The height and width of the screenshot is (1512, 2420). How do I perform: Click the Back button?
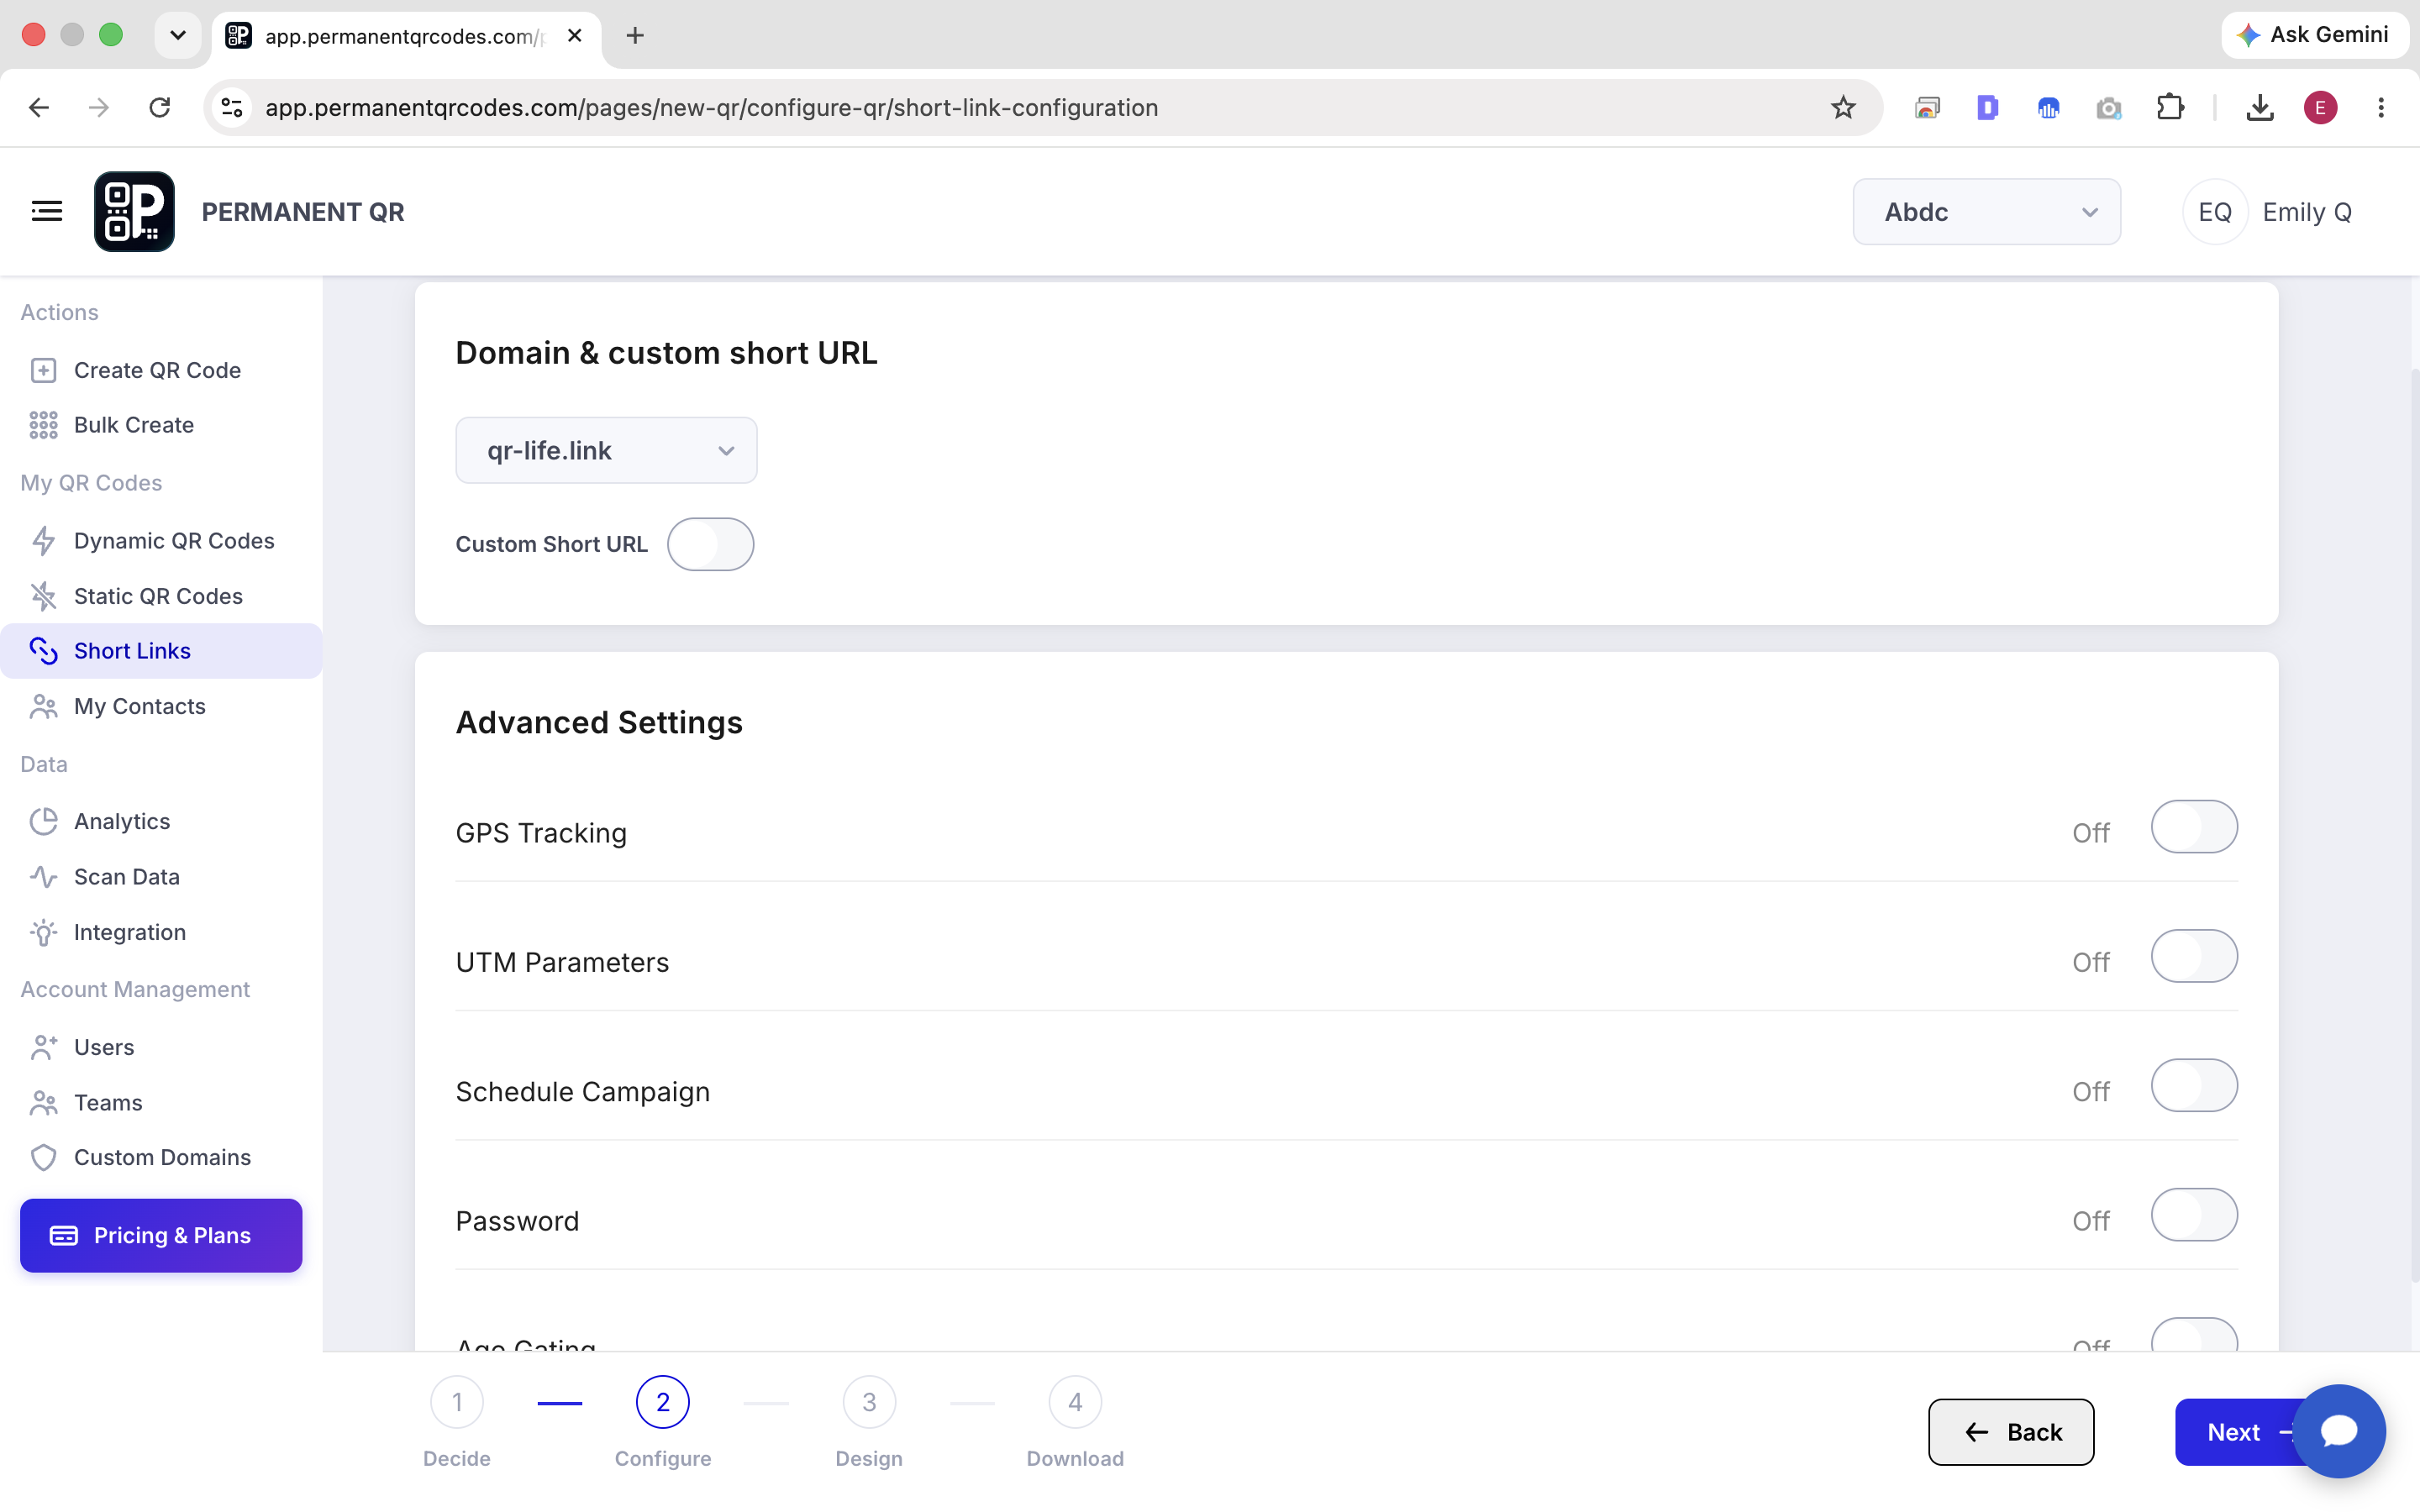[2011, 1432]
